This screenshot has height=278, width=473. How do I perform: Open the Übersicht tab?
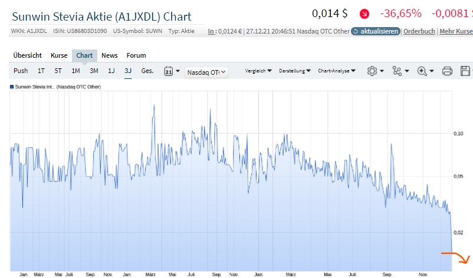click(x=28, y=55)
